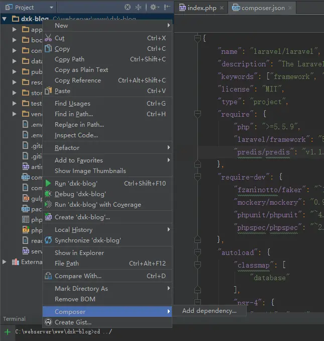
Task: Open the Project panel settings gear
Action: 154,8
